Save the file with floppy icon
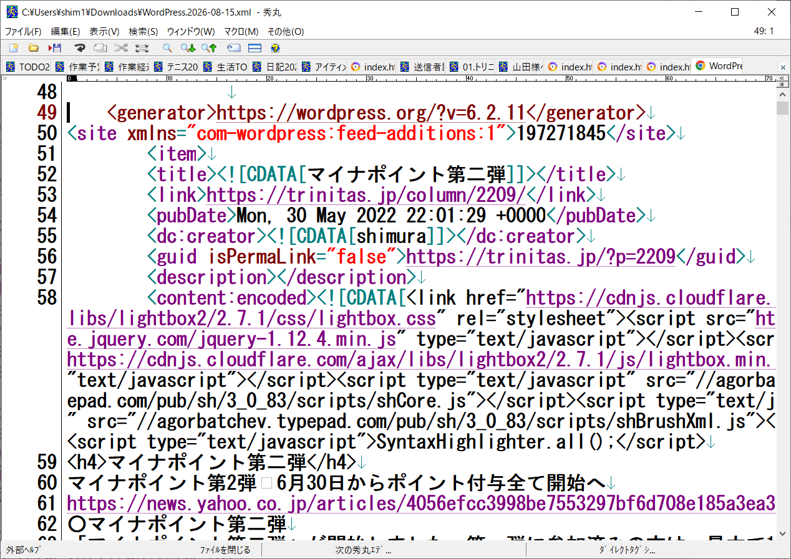This screenshot has height=559, width=791. point(55,47)
